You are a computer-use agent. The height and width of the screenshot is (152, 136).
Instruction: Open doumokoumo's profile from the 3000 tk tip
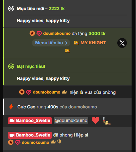coord(57,33)
